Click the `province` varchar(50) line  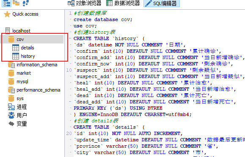(146, 146)
